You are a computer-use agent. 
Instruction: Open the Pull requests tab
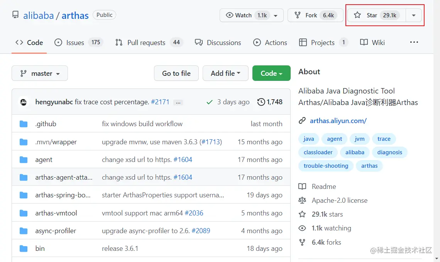tap(149, 42)
